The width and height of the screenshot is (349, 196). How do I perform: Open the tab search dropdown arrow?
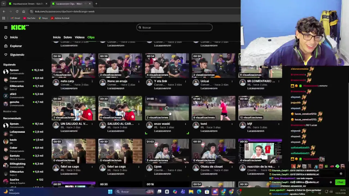click(x=3, y=4)
